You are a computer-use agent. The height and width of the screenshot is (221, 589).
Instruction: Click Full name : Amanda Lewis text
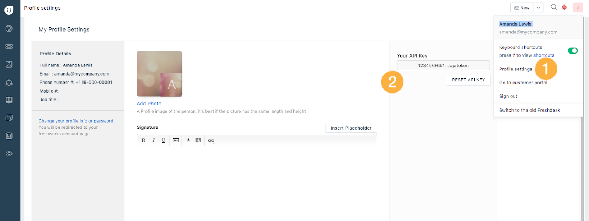[66, 65]
